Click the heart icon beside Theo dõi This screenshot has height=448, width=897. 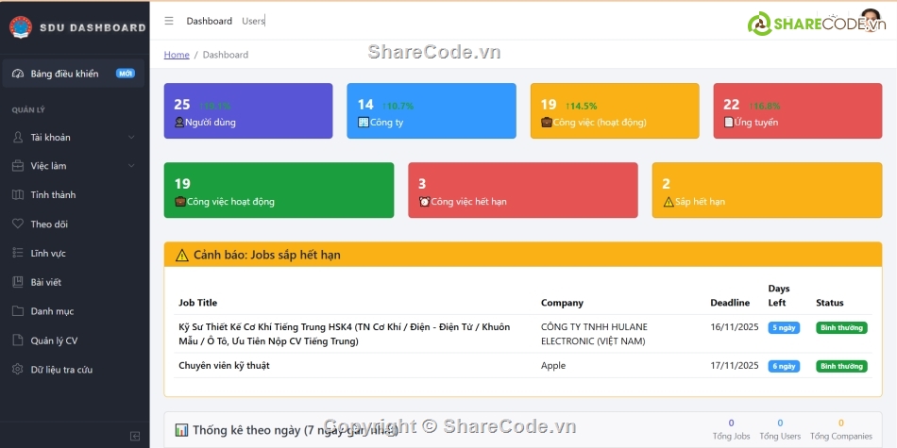(x=18, y=224)
